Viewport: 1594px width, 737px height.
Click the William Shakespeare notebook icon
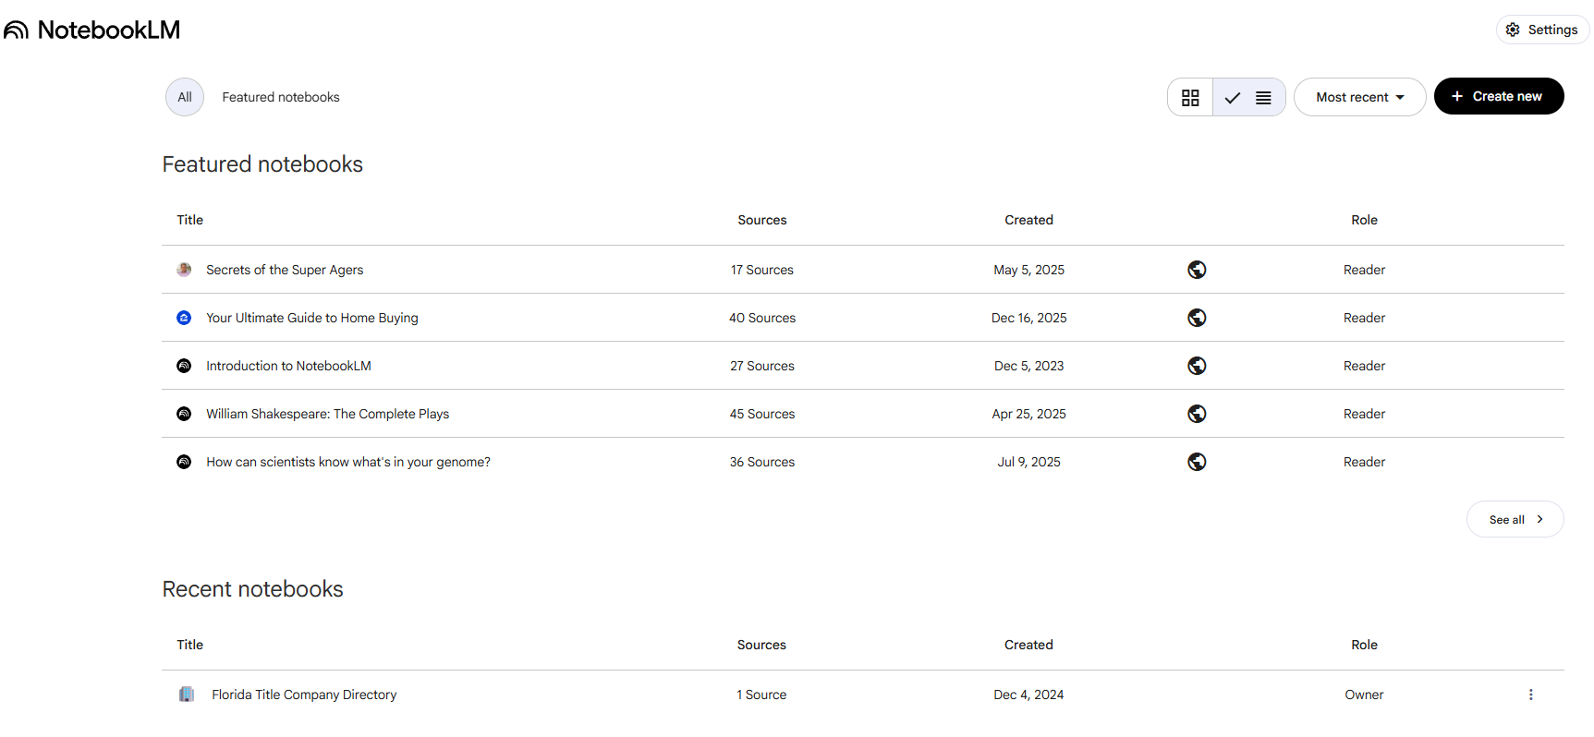click(184, 414)
